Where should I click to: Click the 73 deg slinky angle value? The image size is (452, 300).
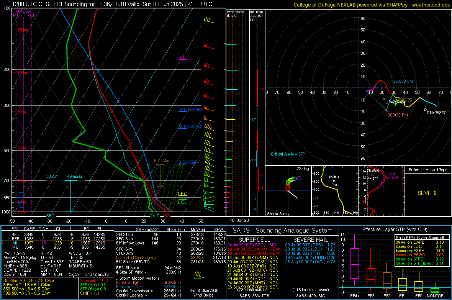303,169
